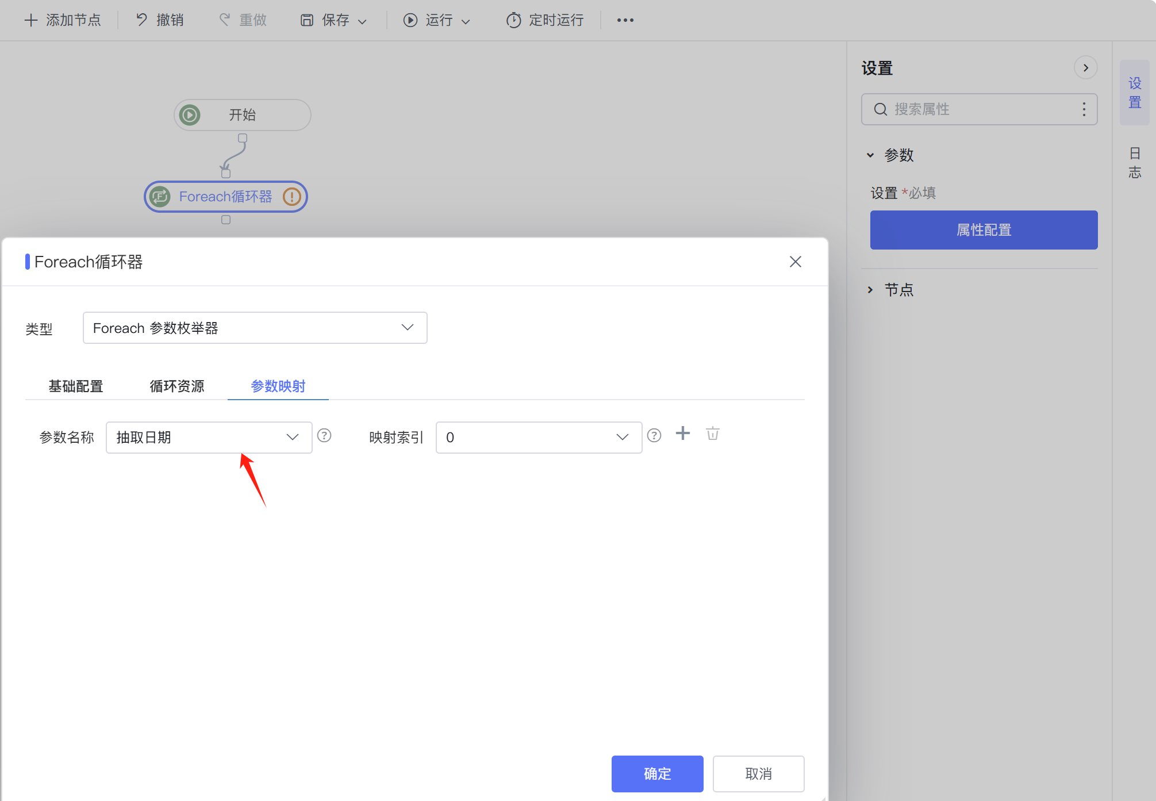Close the Foreach循环器 dialog
The height and width of the screenshot is (801, 1156).
796,262
